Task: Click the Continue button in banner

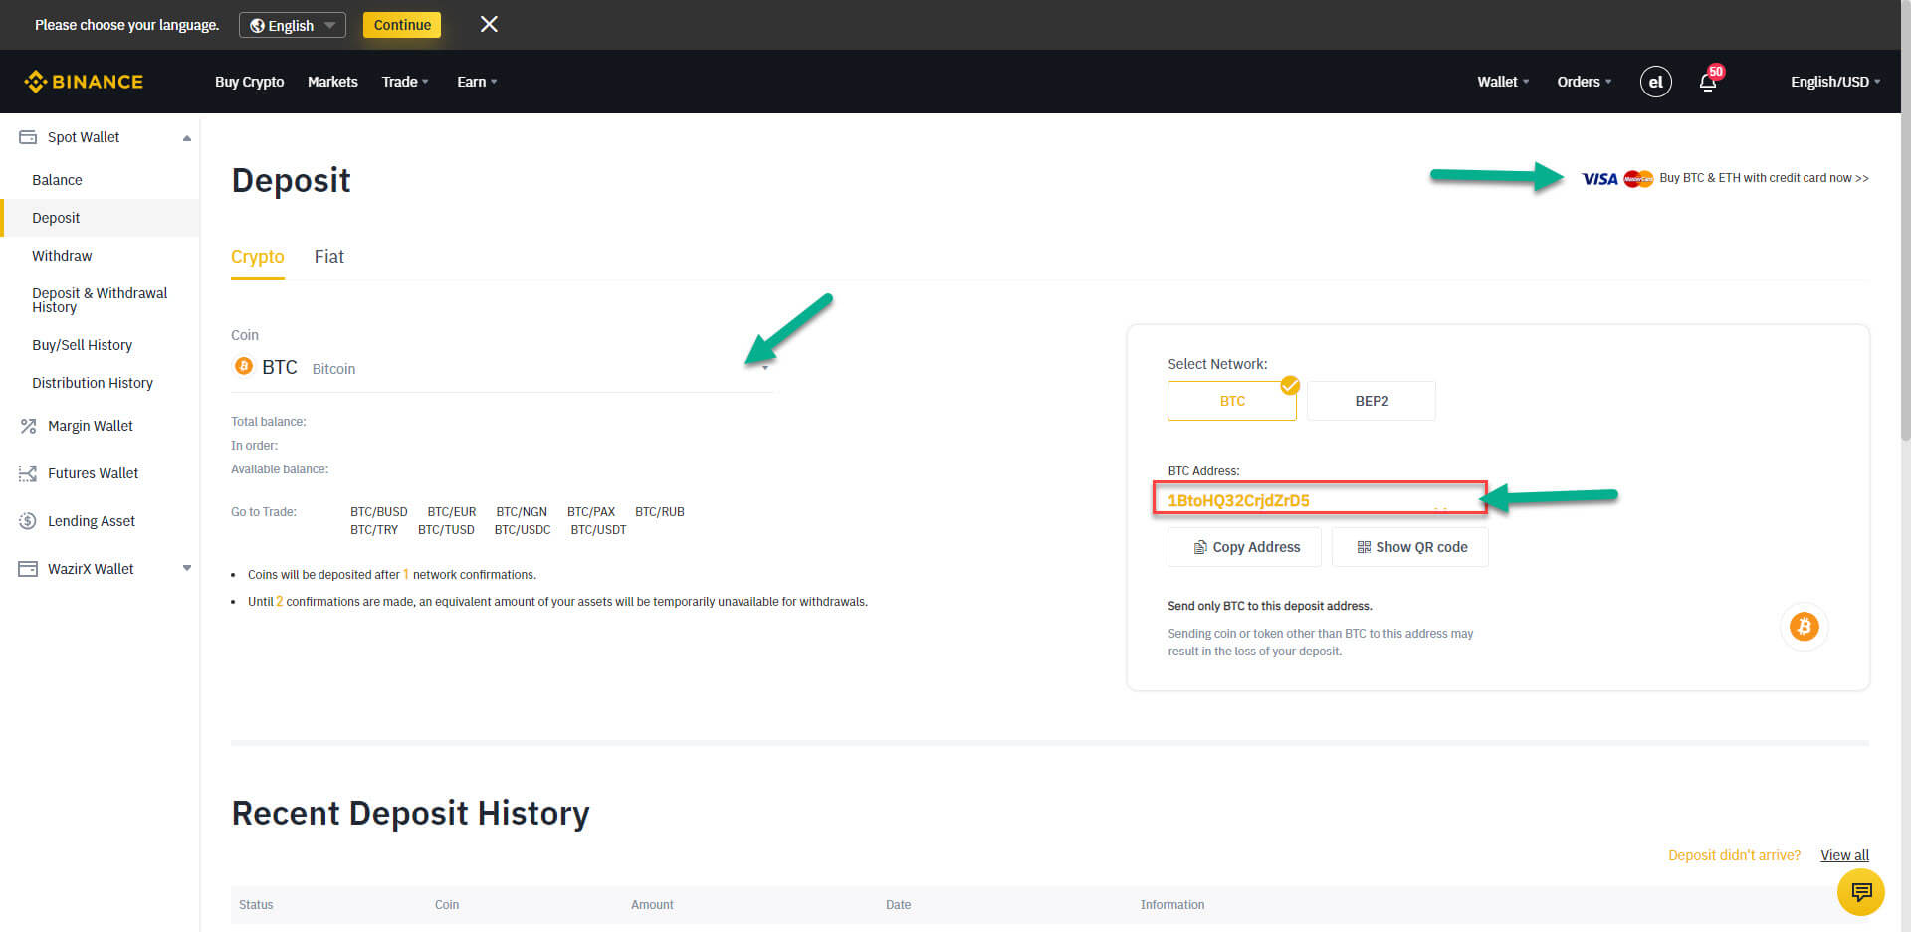Action: click(402, 25)
